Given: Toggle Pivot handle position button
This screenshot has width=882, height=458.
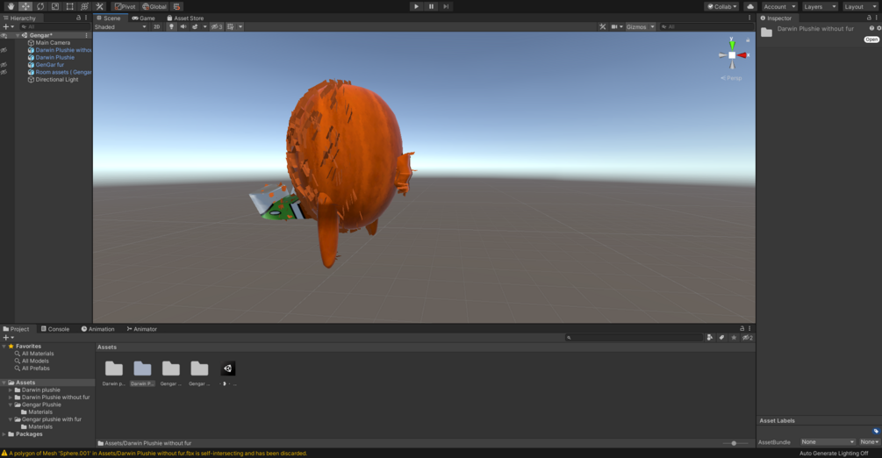Looking at the screenshot, I should point(125,6).
